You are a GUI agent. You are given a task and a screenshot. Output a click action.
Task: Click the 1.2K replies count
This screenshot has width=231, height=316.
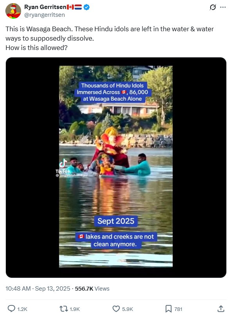[x=22, y=309]
